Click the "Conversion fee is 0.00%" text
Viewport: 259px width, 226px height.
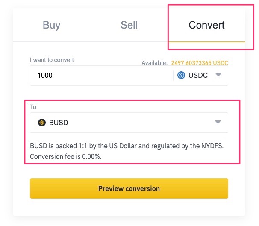pyautogui.click(x=65, y=156)
